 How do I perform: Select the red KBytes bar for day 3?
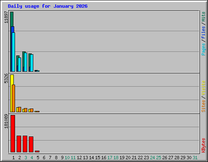25,144
